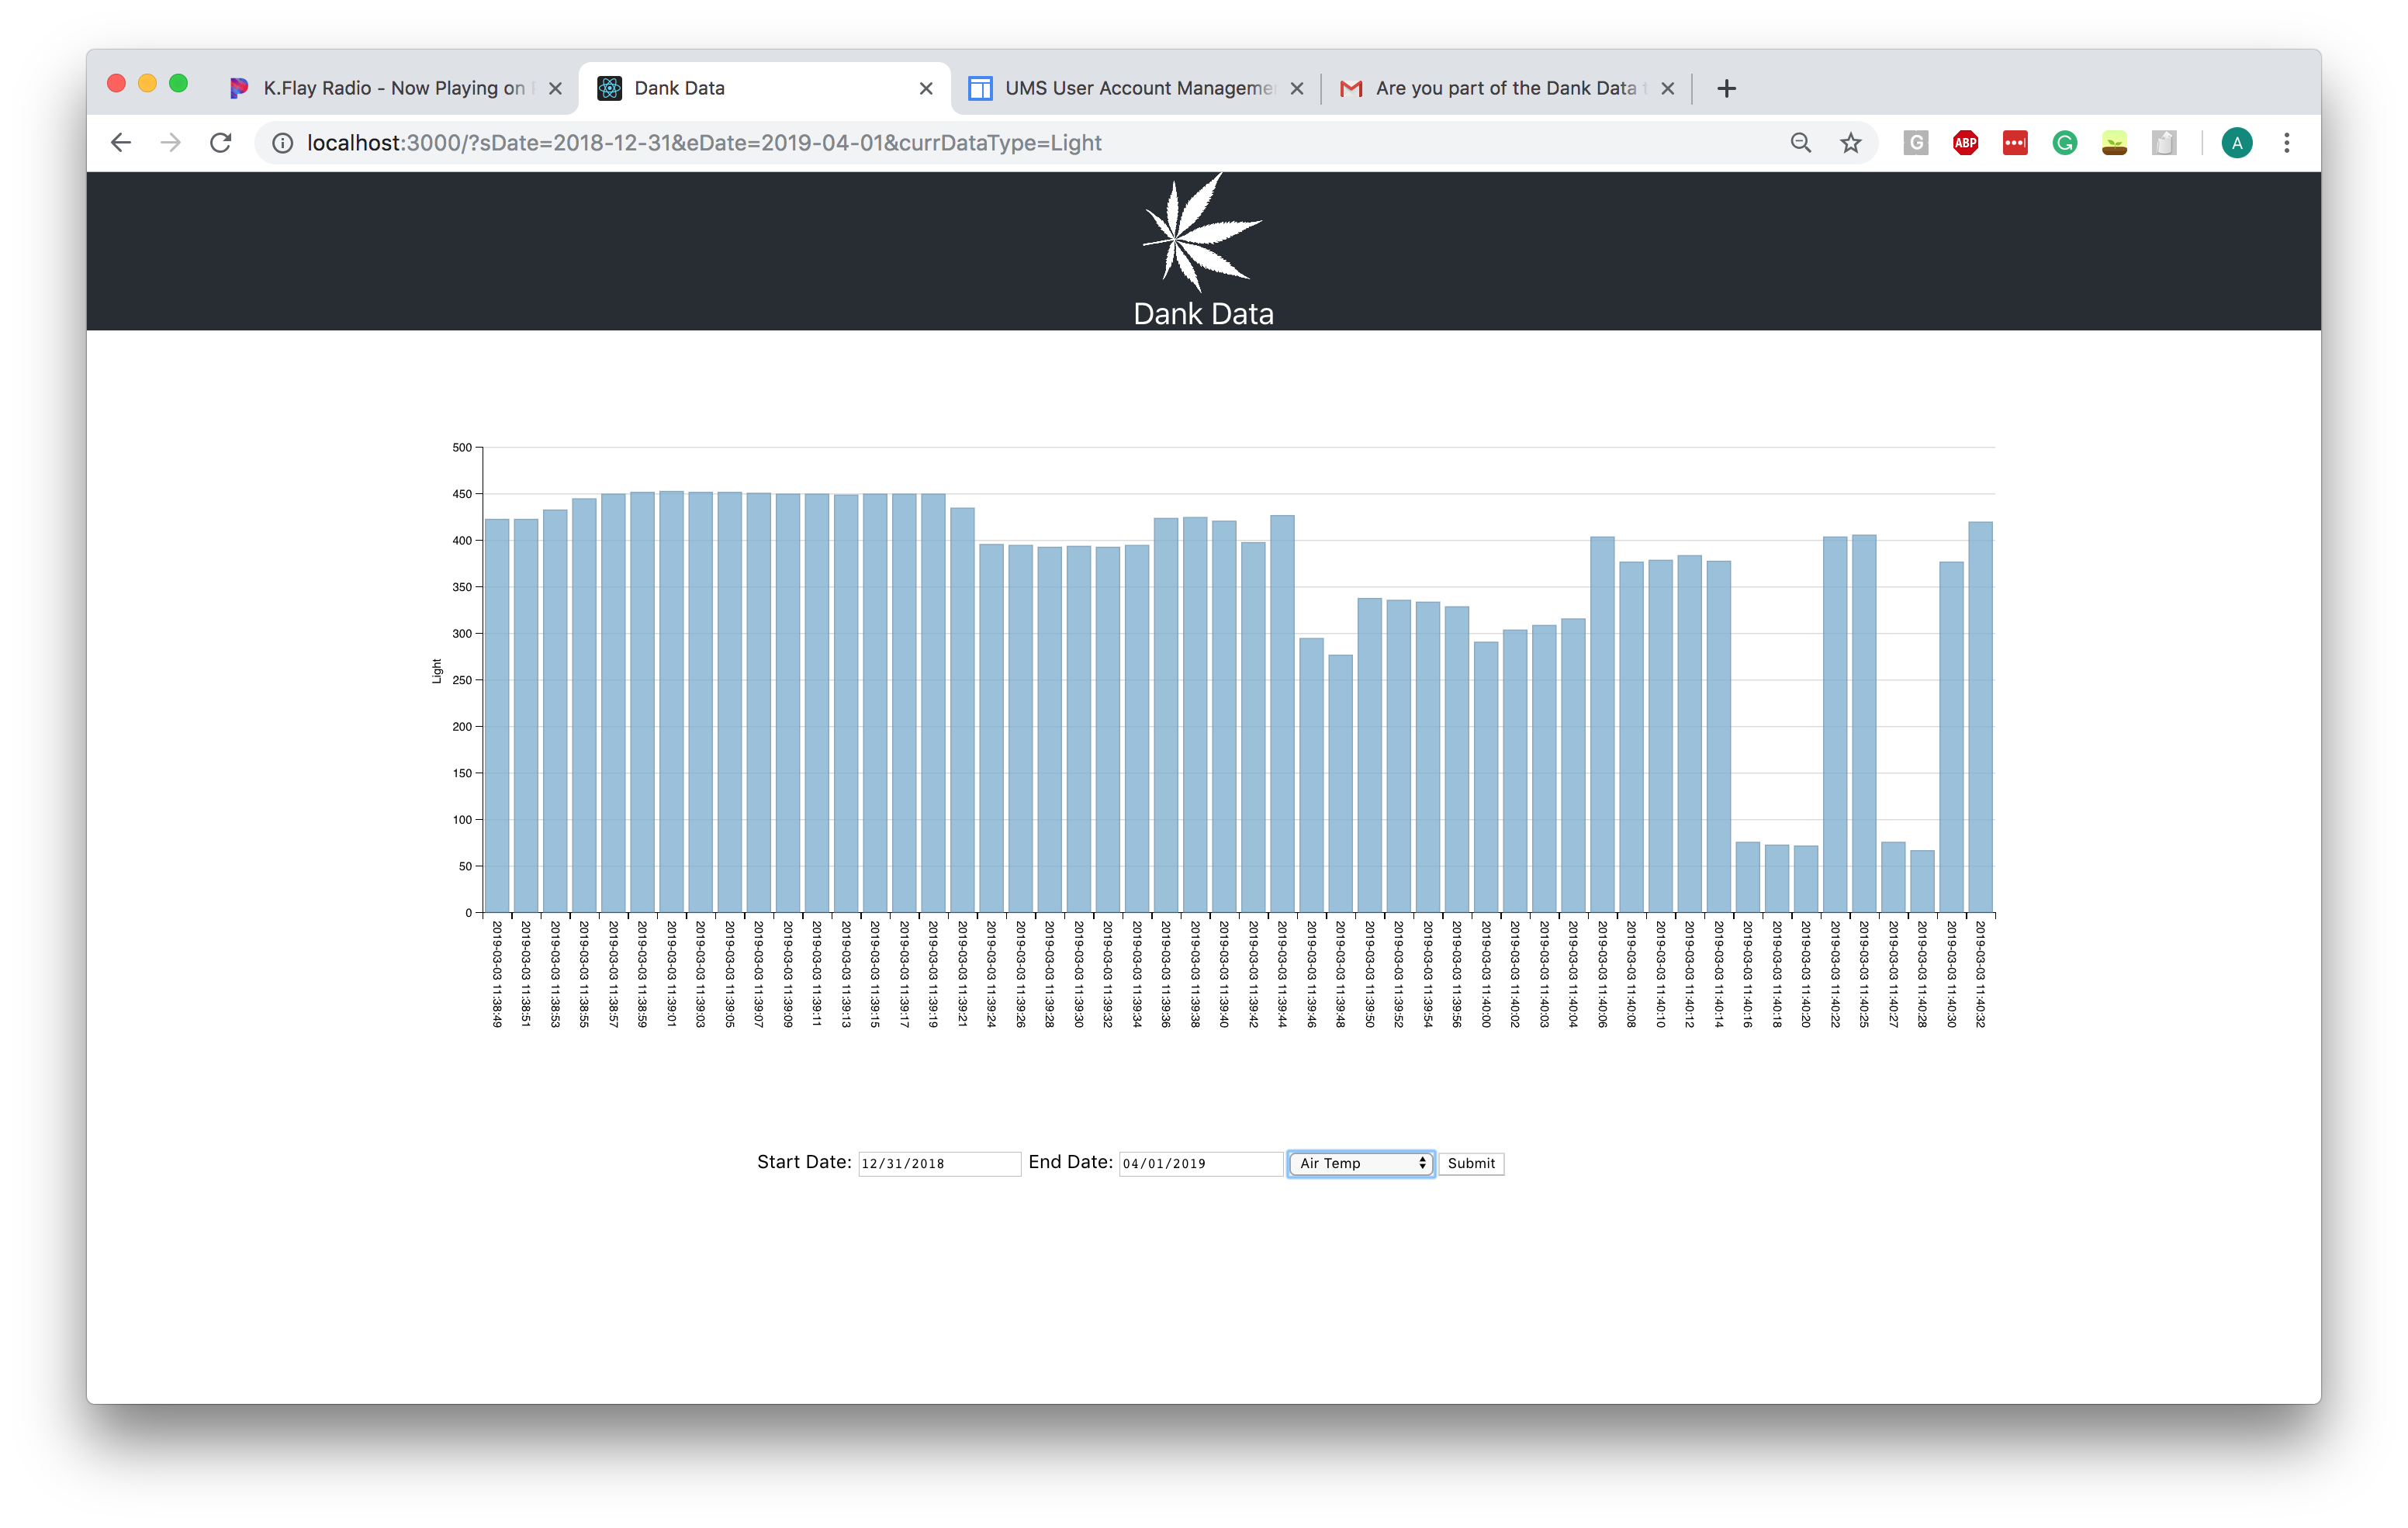View site information icon by URL
Screen dimensions: 2408x1528
pos(283,143)
